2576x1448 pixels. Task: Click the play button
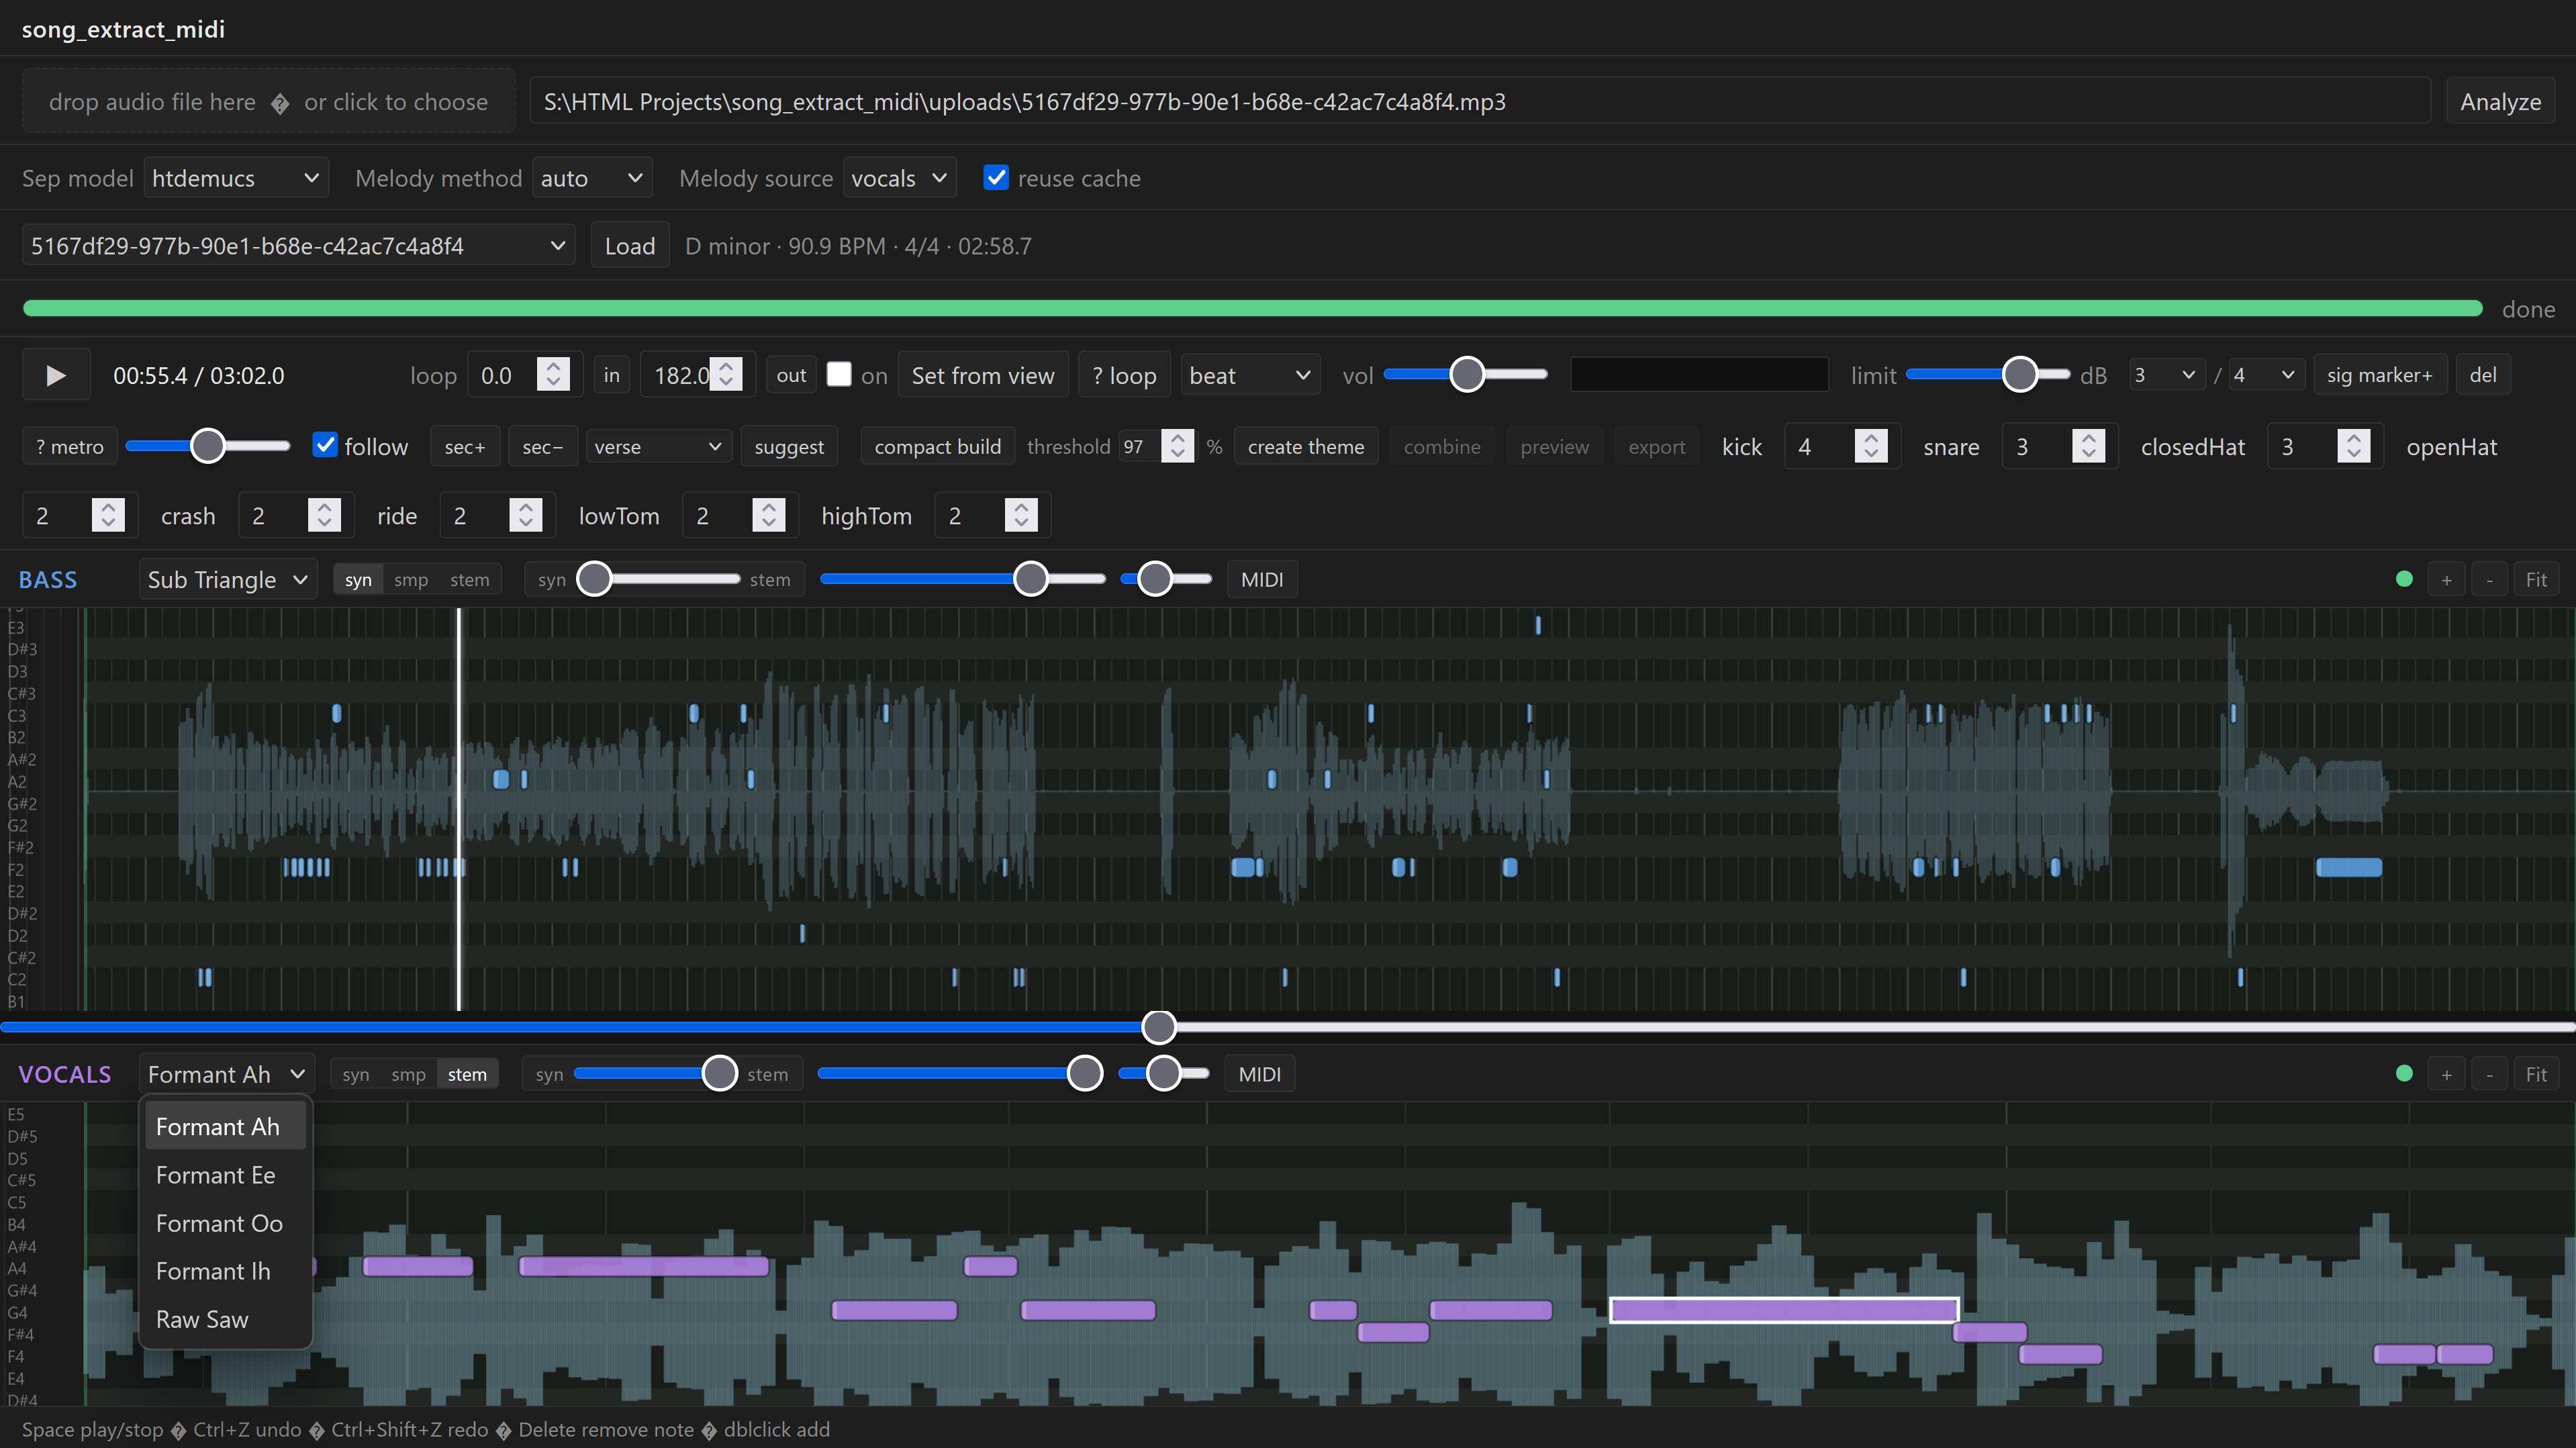click(x=56, y=375)
